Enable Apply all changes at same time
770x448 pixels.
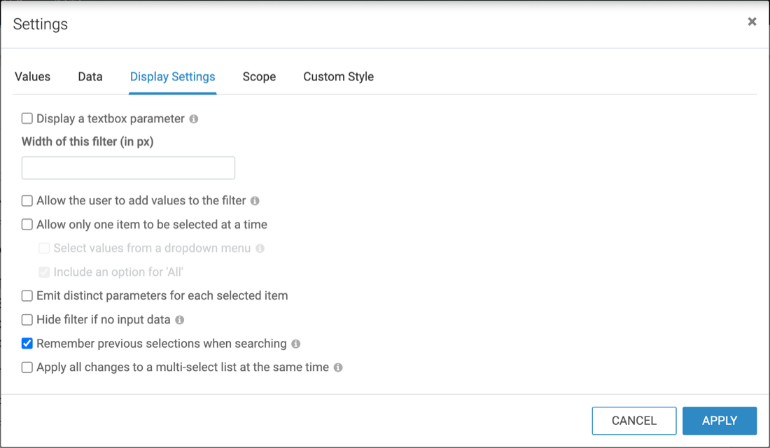pyautogui.click(x=27, y=367)
